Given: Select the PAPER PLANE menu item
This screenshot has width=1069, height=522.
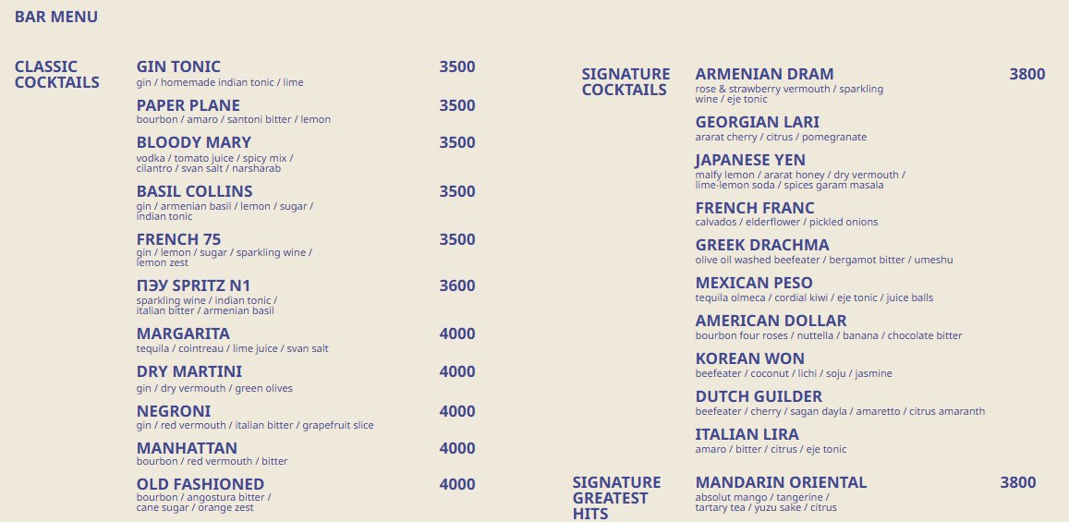Looking at the screenshot, I should coord(188,105).
